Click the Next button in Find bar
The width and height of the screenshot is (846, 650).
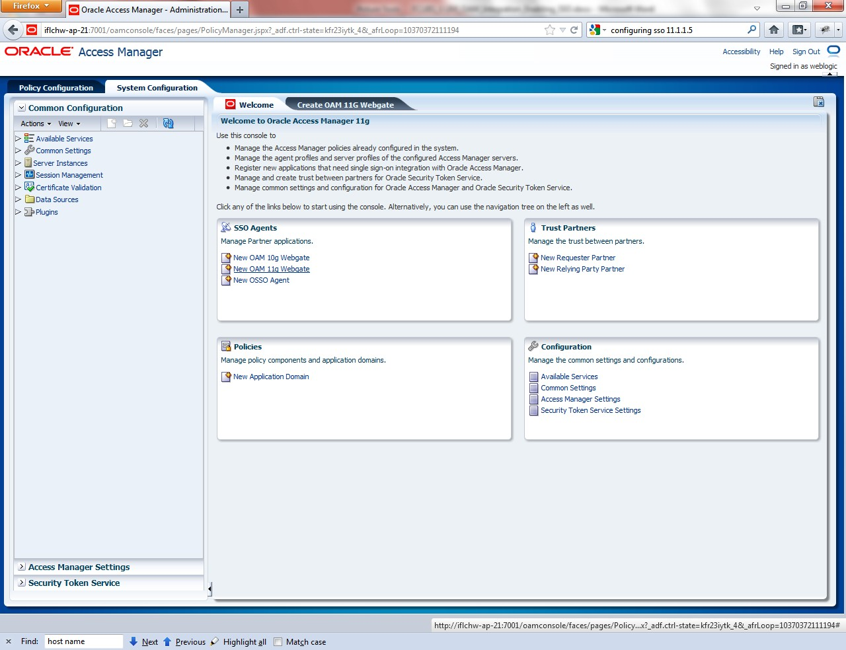coord(143,641)
